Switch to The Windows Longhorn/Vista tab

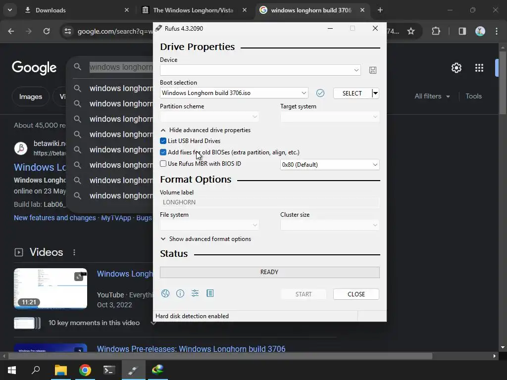click(x=194, y=10)
